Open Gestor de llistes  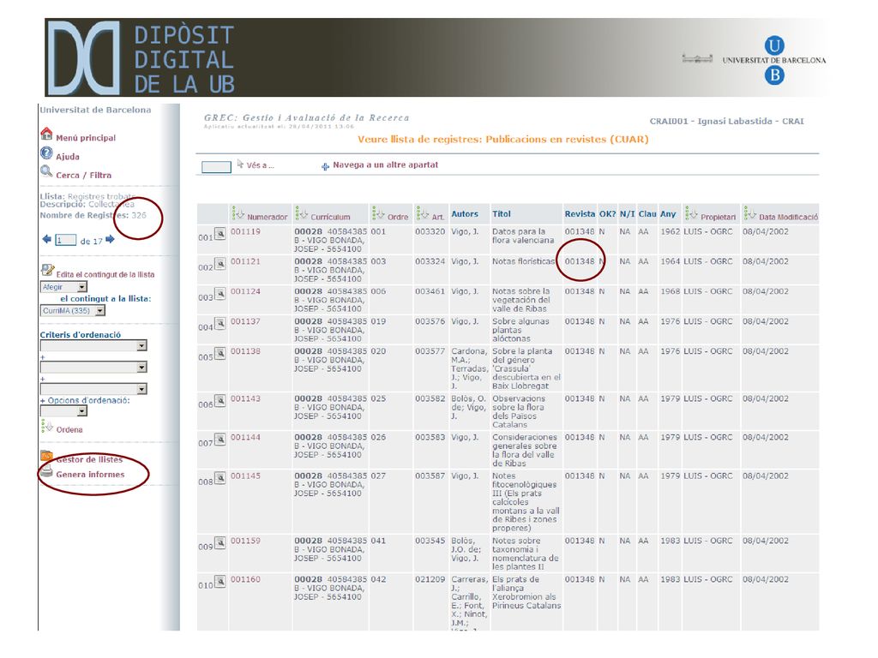[x=89, y=459]
